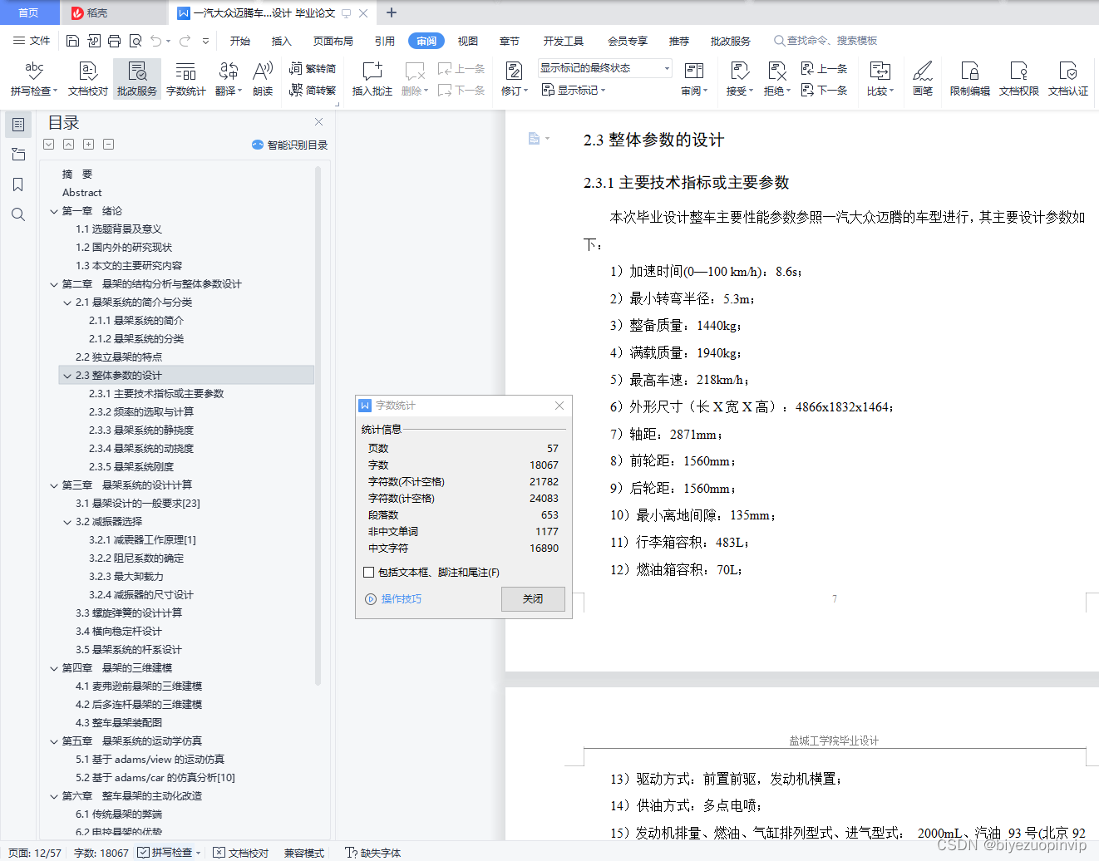Collapse the 第一章 绪论 tree node

tap(54, 211)
